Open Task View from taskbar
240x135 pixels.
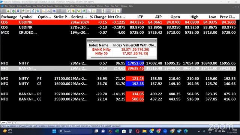pos(96,131)
